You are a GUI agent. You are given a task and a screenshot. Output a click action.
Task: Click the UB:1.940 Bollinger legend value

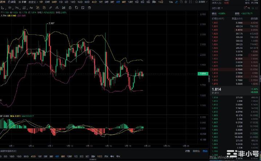[x=12, y=16]
